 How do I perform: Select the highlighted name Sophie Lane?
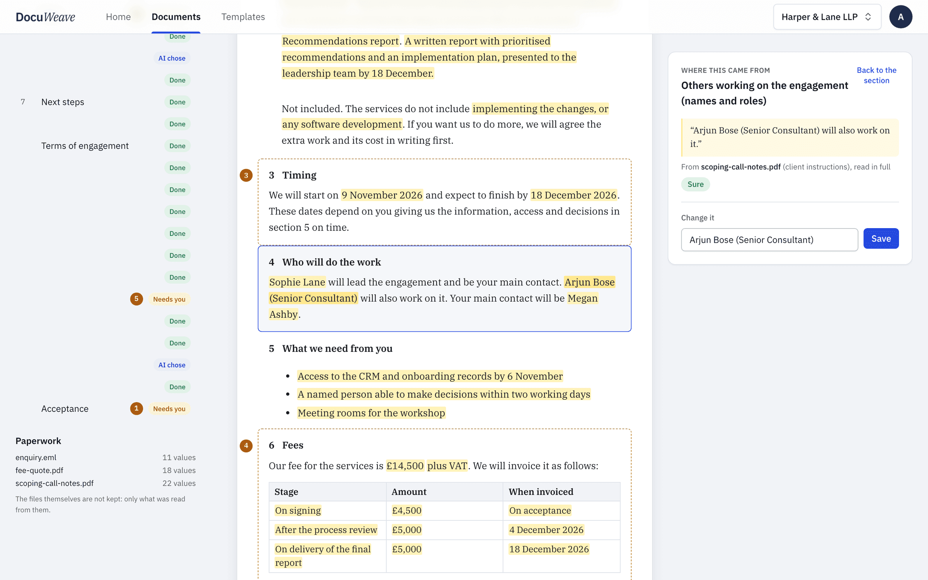click(x=297, y=282)
